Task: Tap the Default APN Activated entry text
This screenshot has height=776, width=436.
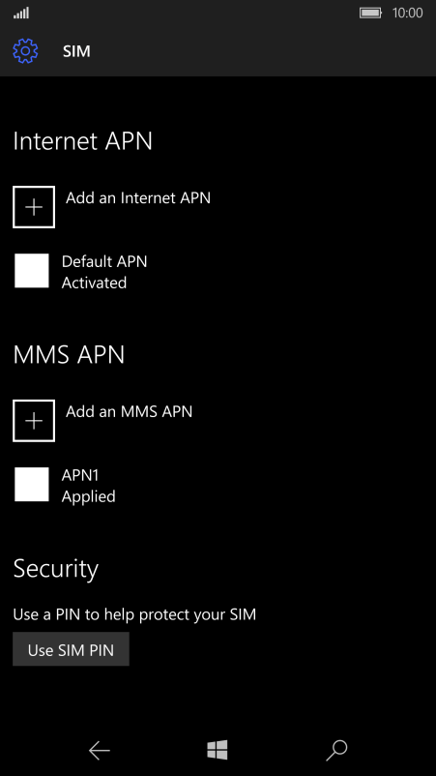Action: (104, 272)
